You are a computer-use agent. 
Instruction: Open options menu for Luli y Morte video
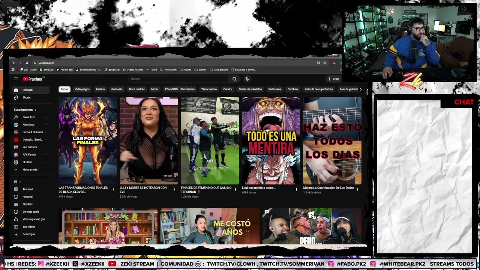[174, 190]
